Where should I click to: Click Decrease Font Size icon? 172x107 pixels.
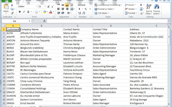[x=53, y=7]
